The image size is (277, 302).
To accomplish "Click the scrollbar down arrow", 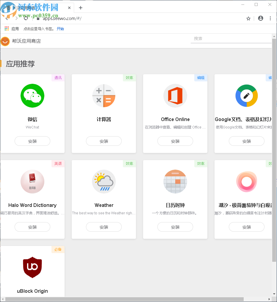I will click(274, 294).
